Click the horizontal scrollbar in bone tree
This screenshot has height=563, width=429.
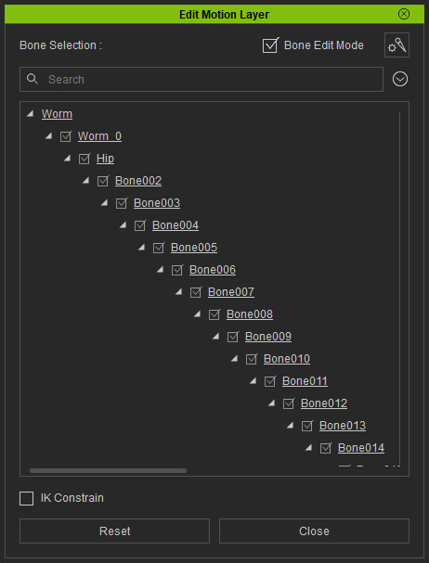[x=108, y=470]
